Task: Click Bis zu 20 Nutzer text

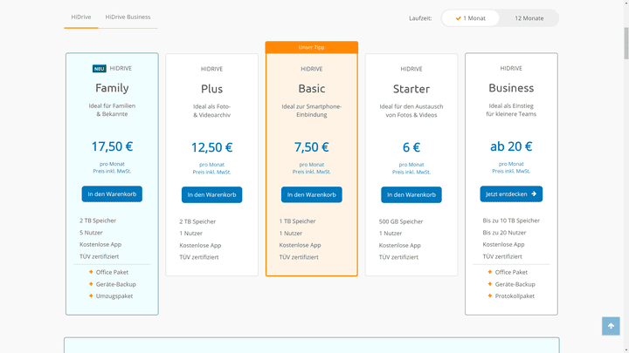Action: pyautogui.click(x=504, y=233)
